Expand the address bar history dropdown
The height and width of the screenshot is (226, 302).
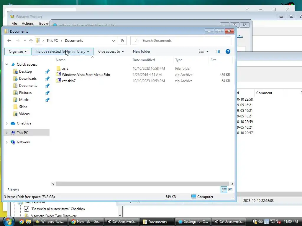tap(114, 41)
